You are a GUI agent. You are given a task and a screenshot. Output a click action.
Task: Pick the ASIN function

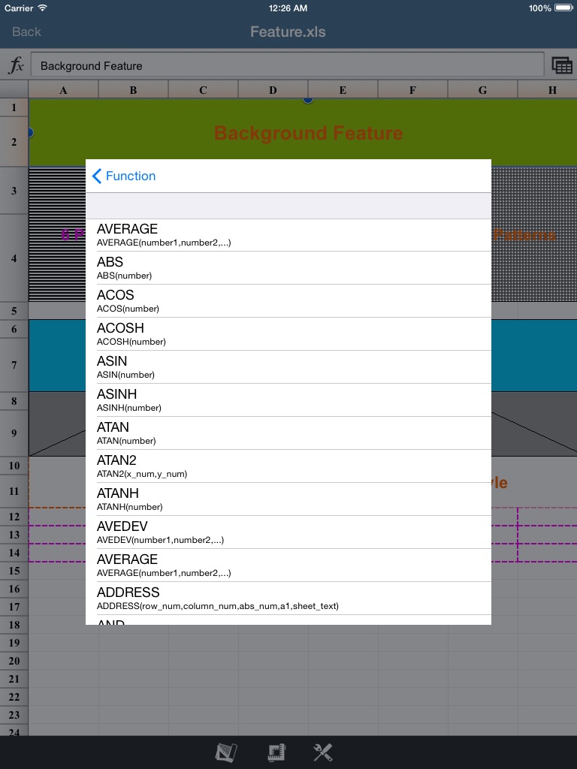click(288, 366)
